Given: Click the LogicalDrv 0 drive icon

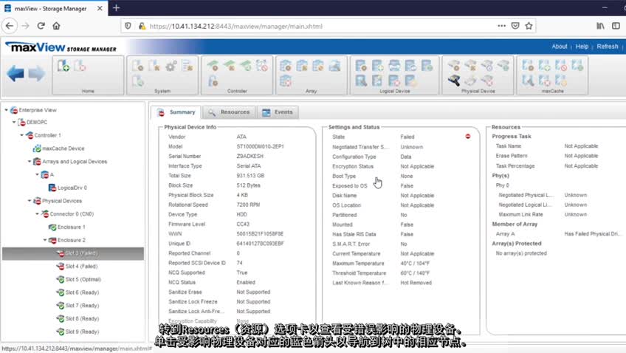Looking at the screenshot, I should tap(52, 188).
